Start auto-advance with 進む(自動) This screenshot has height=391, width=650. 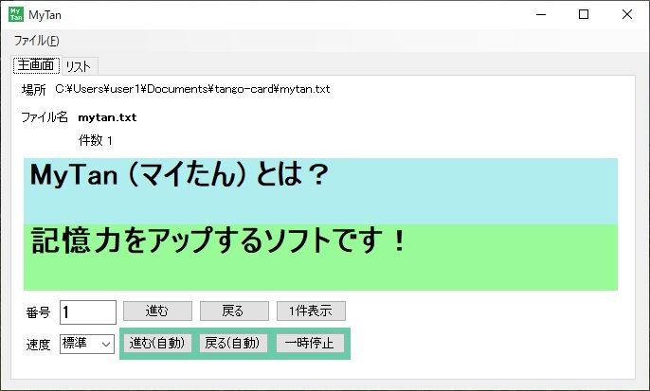coord(157,343)
